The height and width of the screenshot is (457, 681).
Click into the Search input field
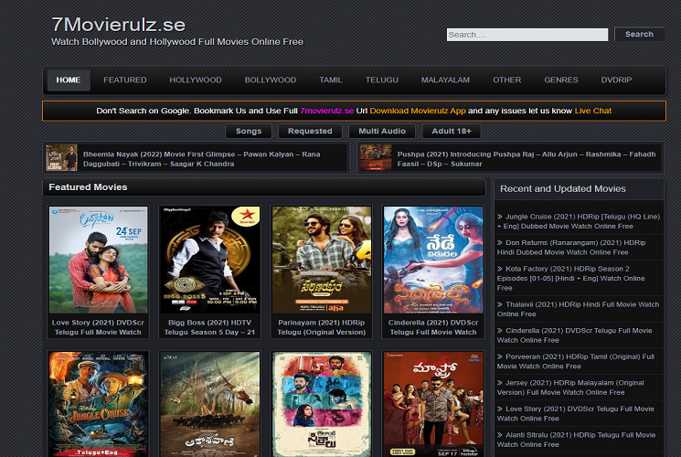coord(527,35)
